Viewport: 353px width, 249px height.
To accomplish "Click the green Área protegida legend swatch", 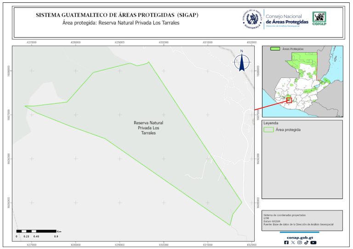I will click(268, 130).
